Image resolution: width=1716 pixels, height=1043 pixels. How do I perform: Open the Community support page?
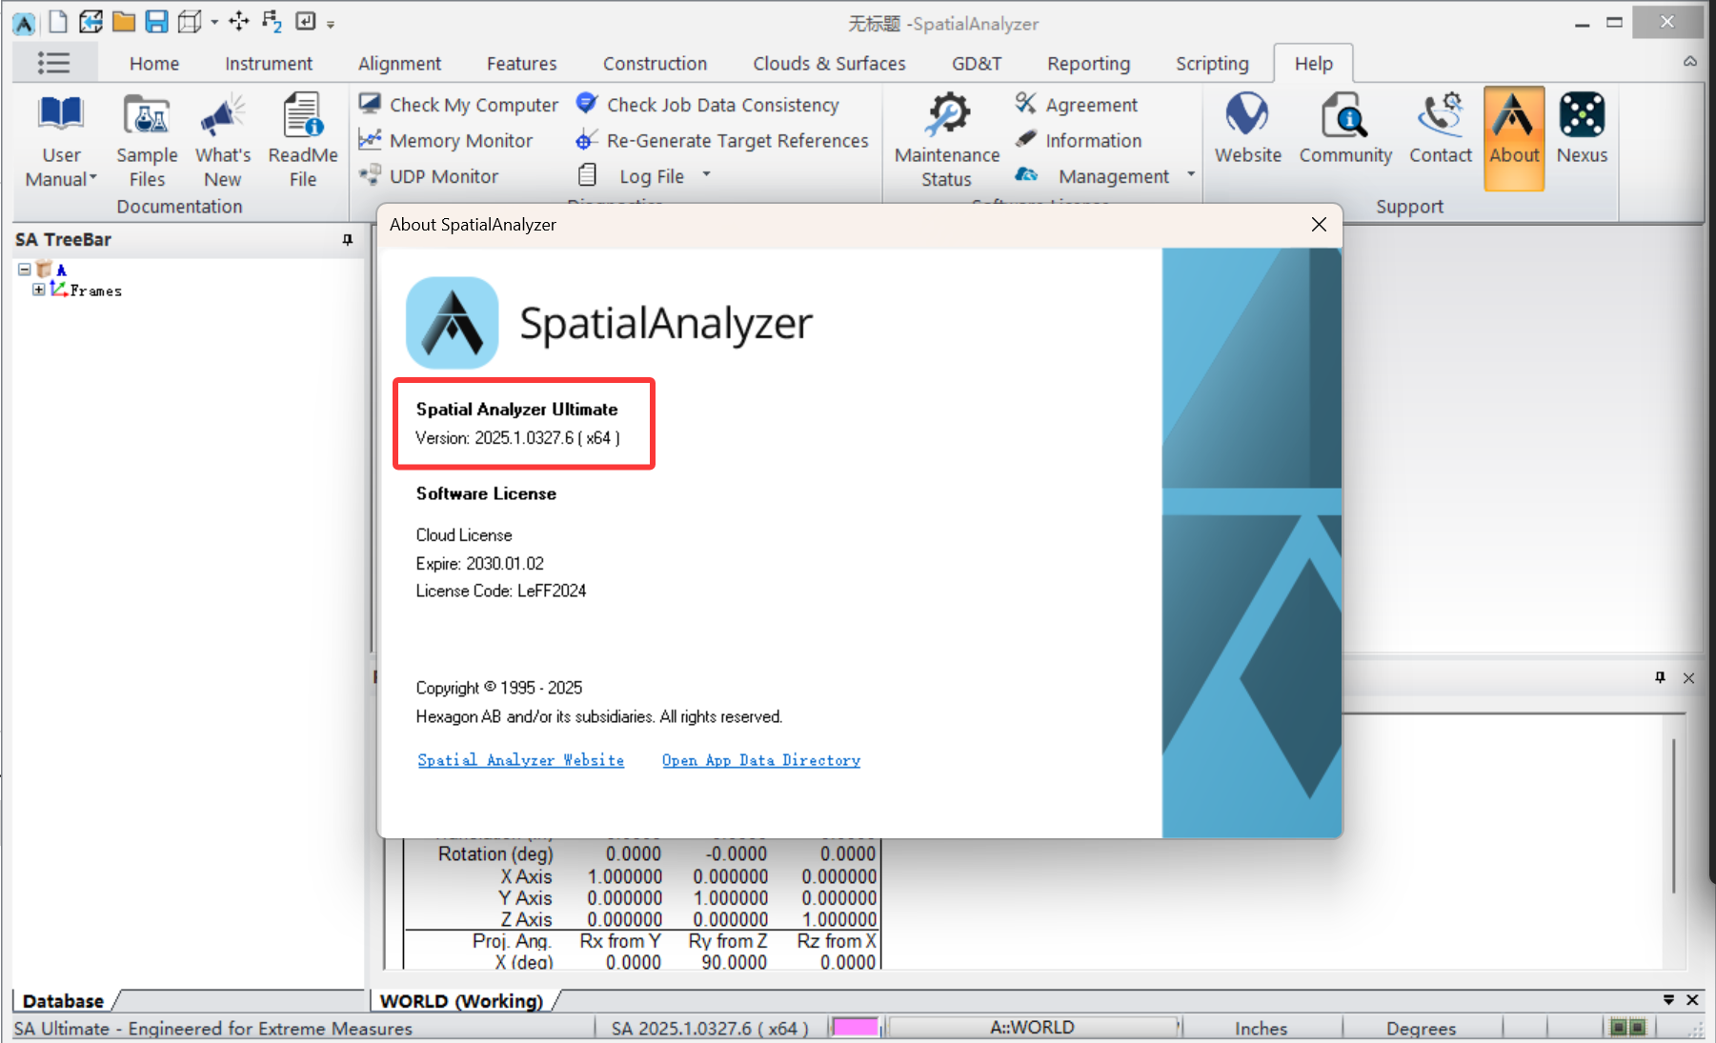1345,129
